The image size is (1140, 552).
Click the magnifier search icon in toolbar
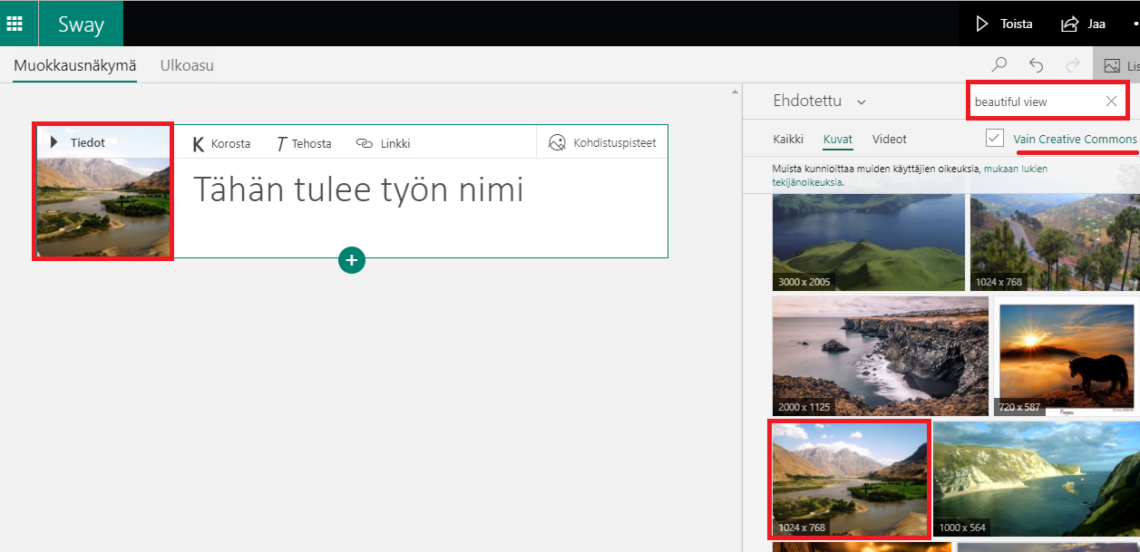click(999, 65)
